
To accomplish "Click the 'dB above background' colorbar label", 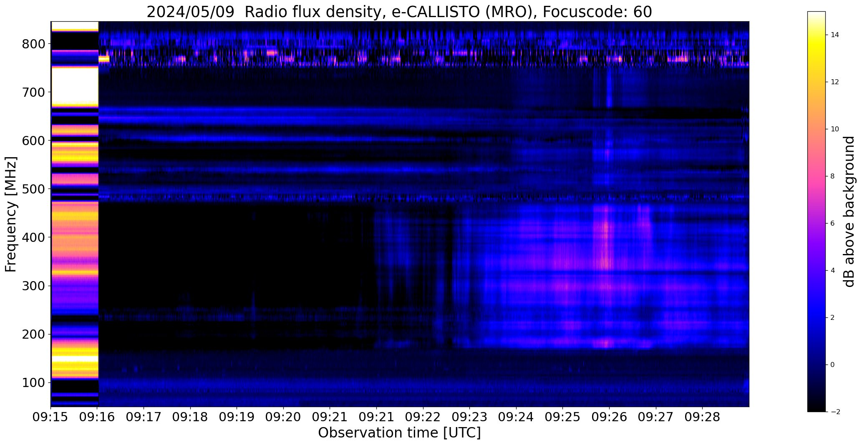I will (849, 212).
